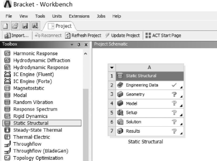The image size is (217, 161).
Task: Select the Modal system icon
Action: tap(7, 95)
